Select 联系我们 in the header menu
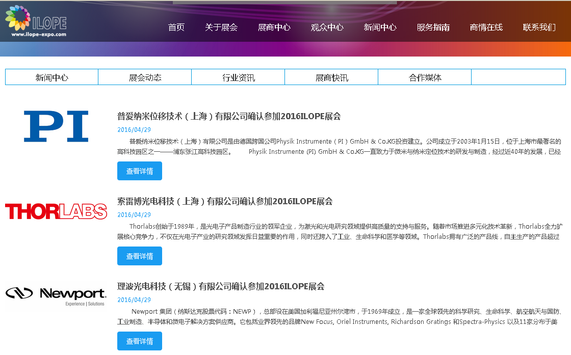571x355 pixels. (x=539, y=28)
